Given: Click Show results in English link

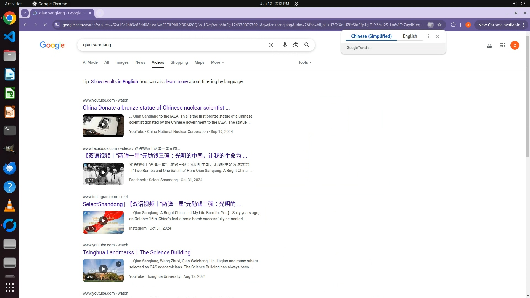Looking at the screenshot, I should 114,81.
